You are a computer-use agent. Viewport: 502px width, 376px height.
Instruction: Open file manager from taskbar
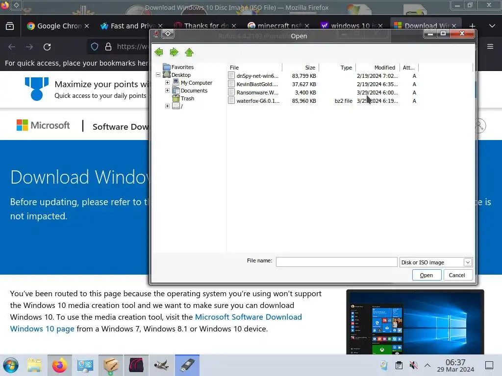pyautogui.click(x=34, y=365)
